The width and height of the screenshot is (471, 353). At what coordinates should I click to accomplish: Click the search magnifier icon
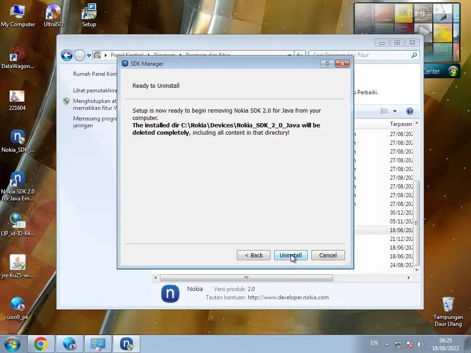click(x=414, y=55)
